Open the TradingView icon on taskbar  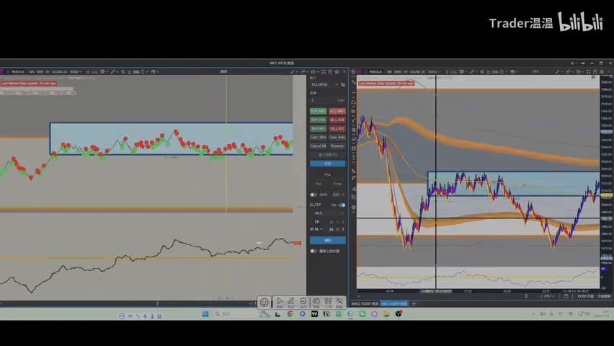314,314
